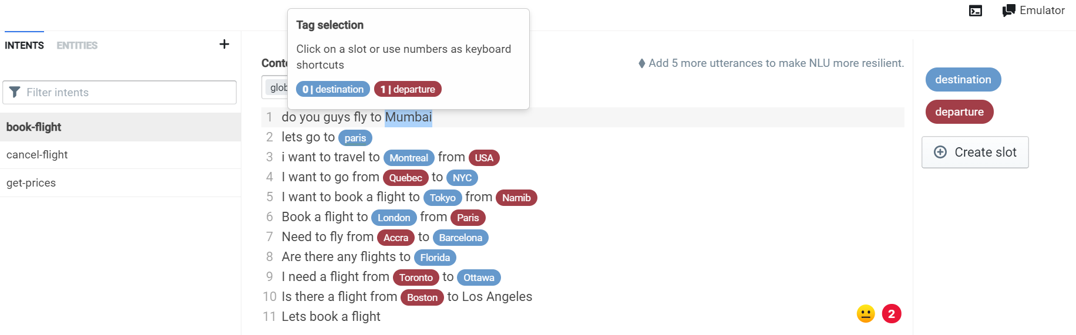
Task: Open the terminal console icon
Action: tap(976, 11)
